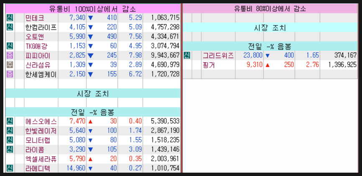This screenshot has width=362, height=176.
Task: Click the left panel 전일 -% 음봉 header
Action: click(93, 112)
